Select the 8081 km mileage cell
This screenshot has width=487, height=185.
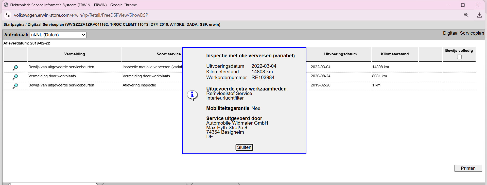pyautogui.click(x=379, y=76)
